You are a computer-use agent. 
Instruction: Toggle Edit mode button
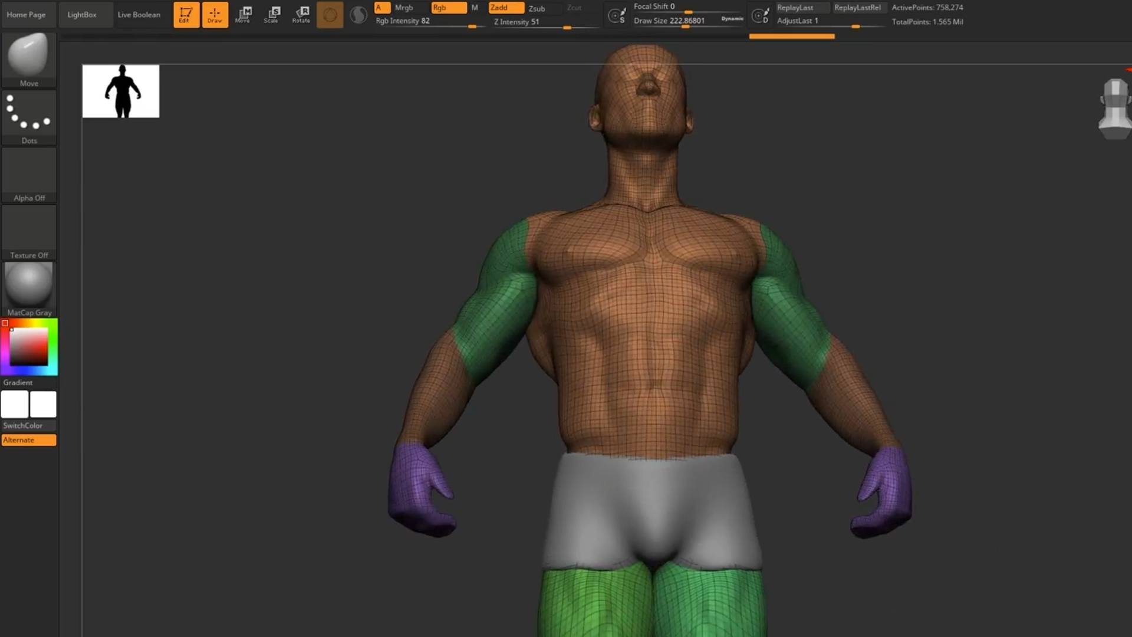(186, 15)
